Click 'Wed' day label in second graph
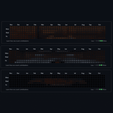 [x=6, y=57]
